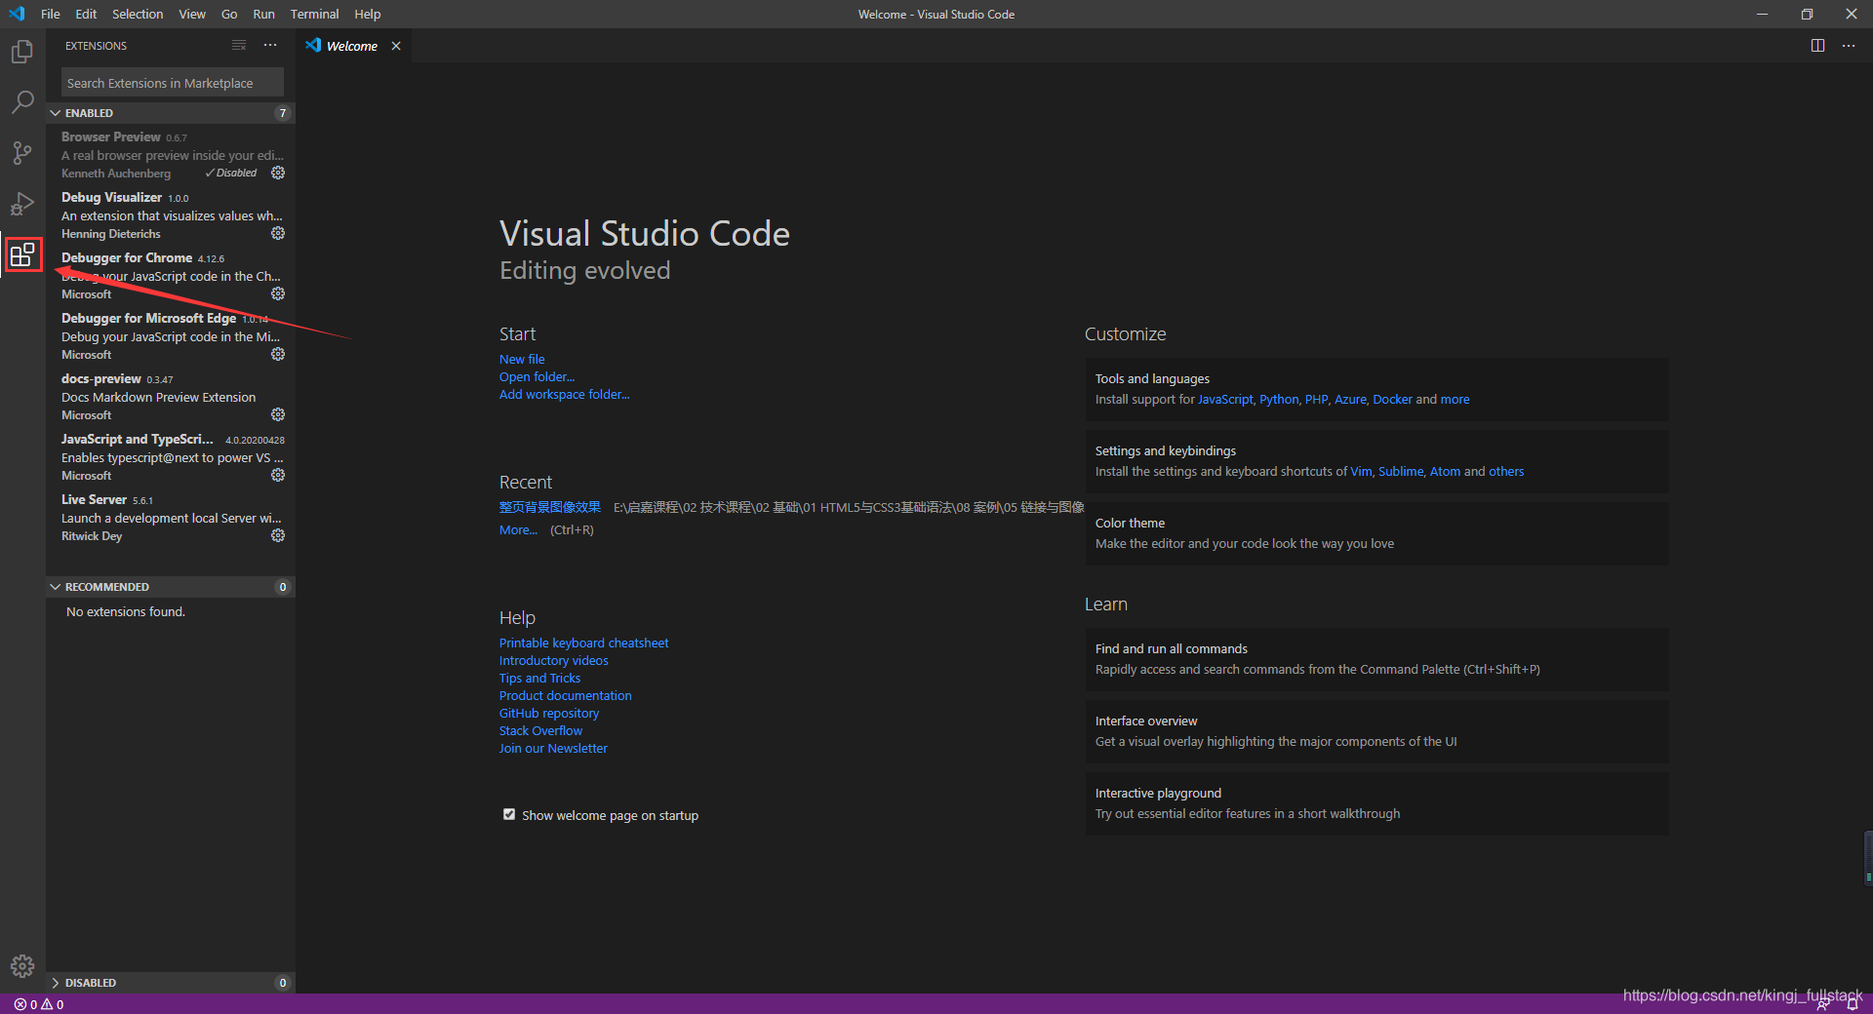
Task: Open Introductory videos link
Action: pyautogui.click(x=553, y=660)
